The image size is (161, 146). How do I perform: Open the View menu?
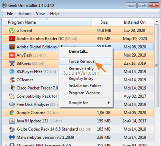point(40,14)
